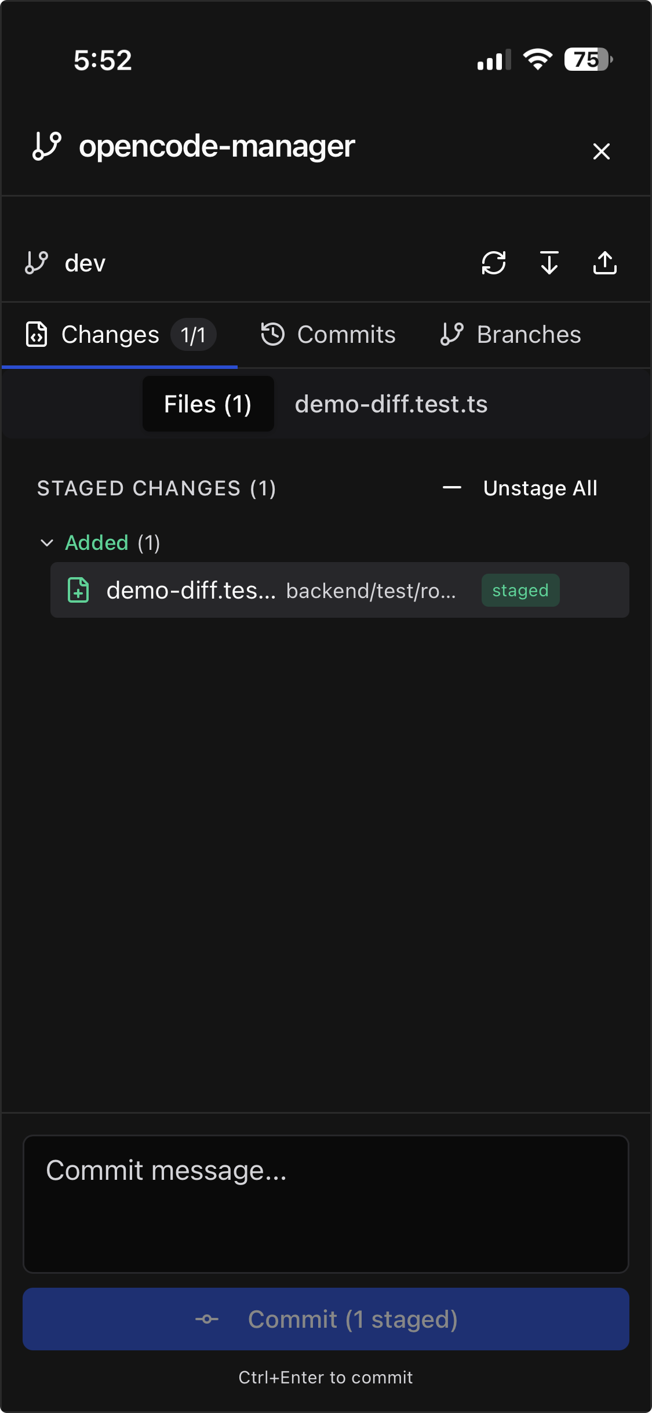This screenshot has width=652, height=1413.
Task: Click Unstage All
Action: coord(540,487)
